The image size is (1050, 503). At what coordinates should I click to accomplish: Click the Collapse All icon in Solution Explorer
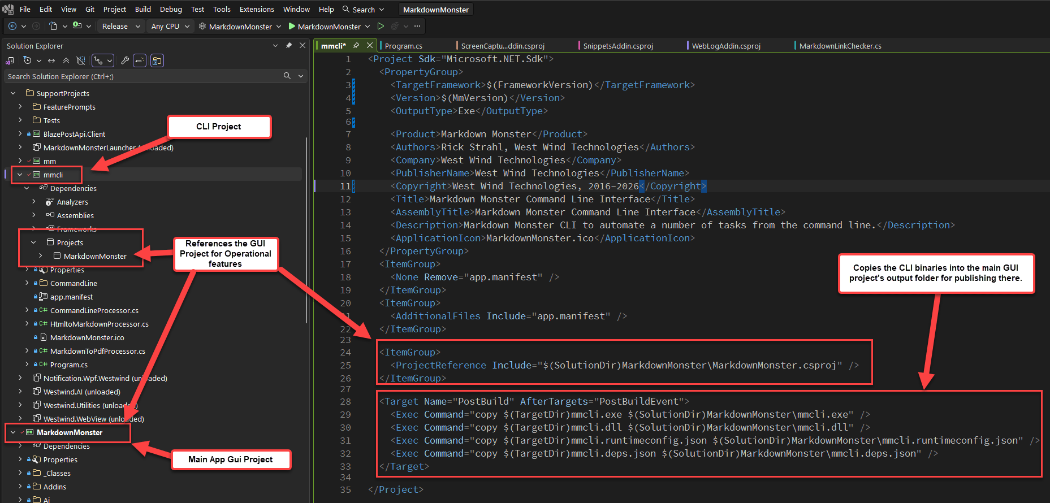[66, 60]
